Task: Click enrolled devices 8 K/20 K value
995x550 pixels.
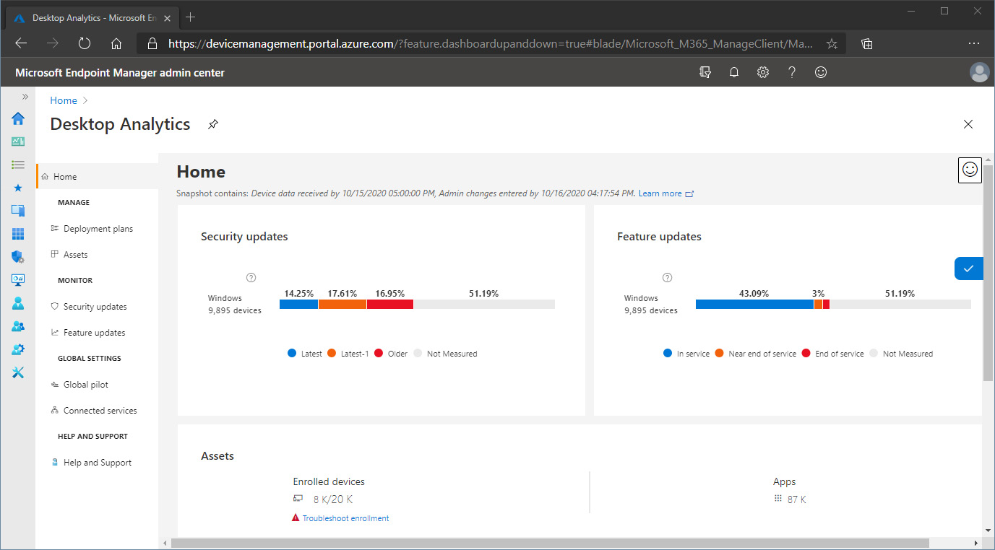Action: 332,499
